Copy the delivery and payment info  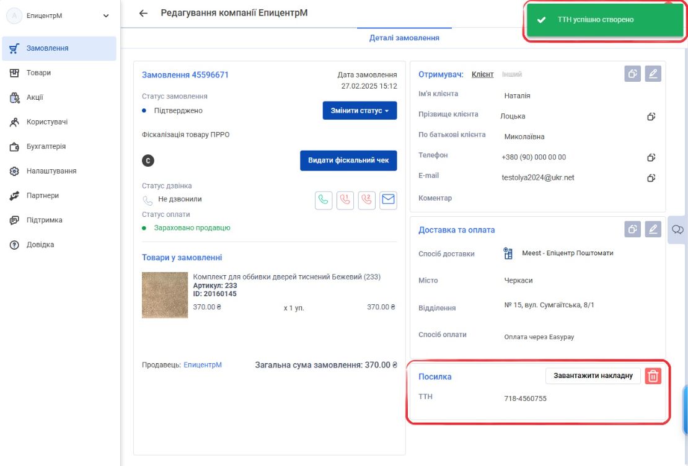(632, 229)
